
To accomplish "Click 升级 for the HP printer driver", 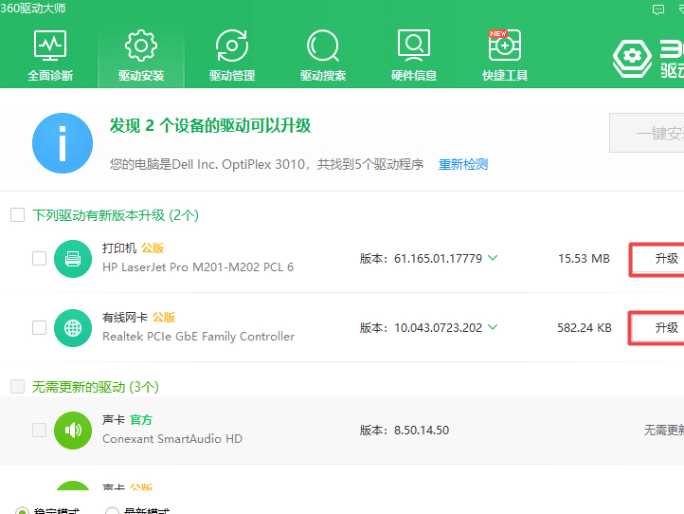I will point(657,259).
